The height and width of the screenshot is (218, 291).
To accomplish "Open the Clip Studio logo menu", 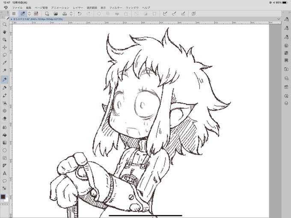I will [6, 8].
